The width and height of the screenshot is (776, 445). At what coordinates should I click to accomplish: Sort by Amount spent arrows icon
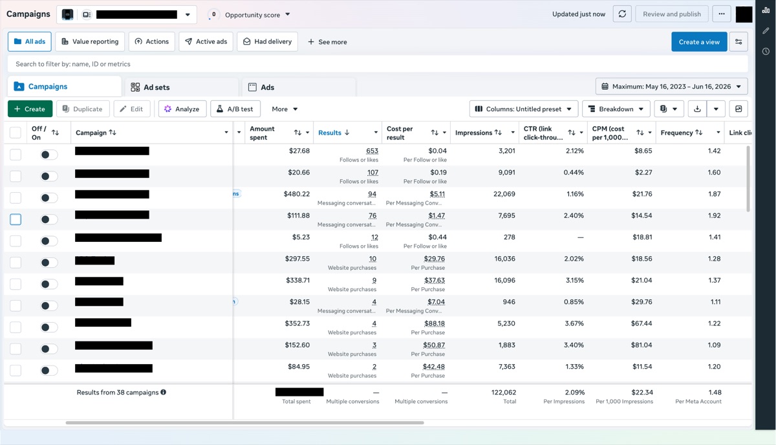[297, 133]
